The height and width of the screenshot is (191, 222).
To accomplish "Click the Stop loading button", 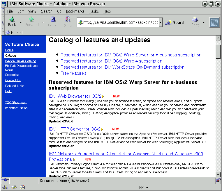I will [x=68, y=22].
